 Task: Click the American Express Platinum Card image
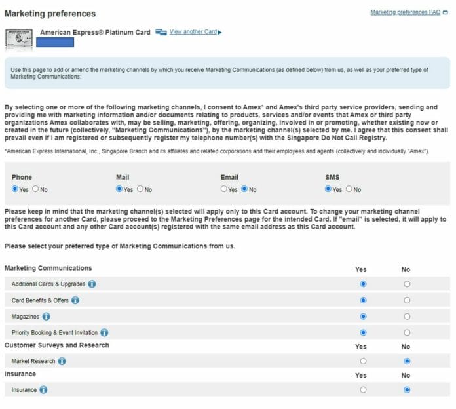pos(19,39)
